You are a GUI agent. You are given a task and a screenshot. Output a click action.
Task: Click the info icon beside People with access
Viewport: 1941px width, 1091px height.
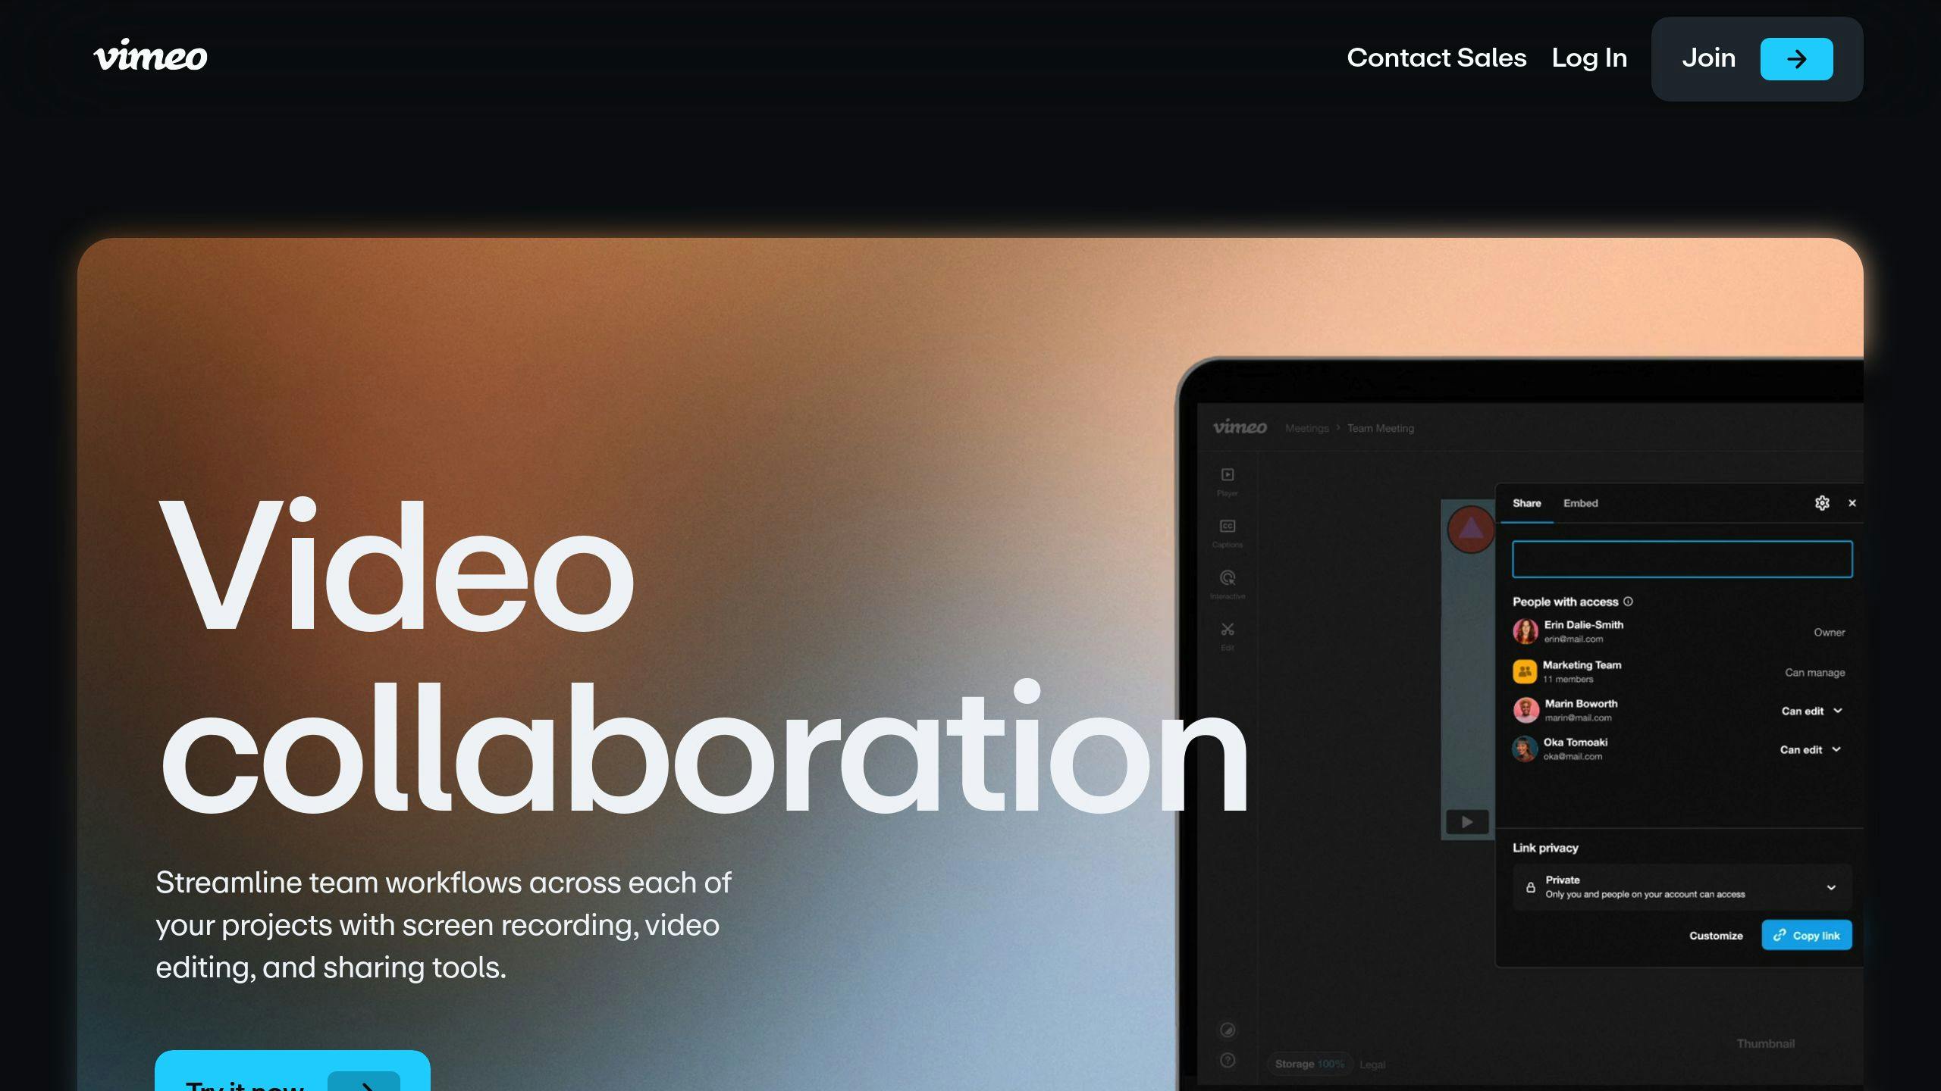coord(1628,602)
